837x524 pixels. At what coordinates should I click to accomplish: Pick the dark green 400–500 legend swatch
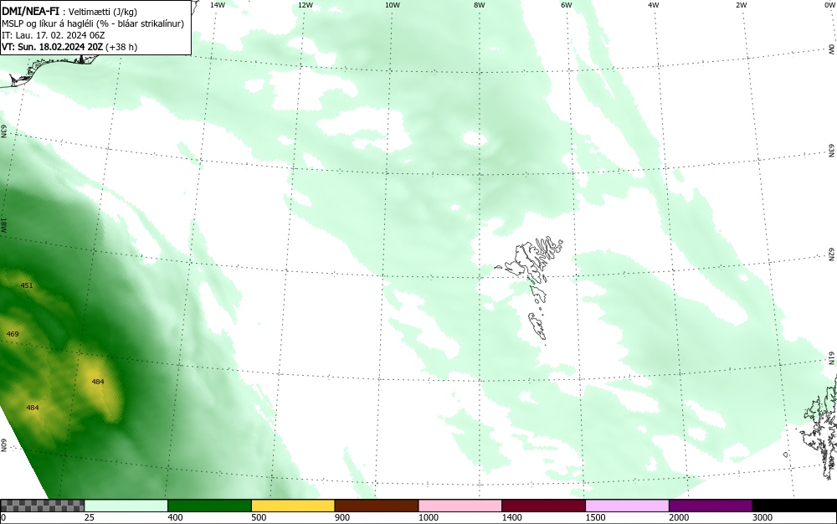pyautogui.click(x=209, y=506)
